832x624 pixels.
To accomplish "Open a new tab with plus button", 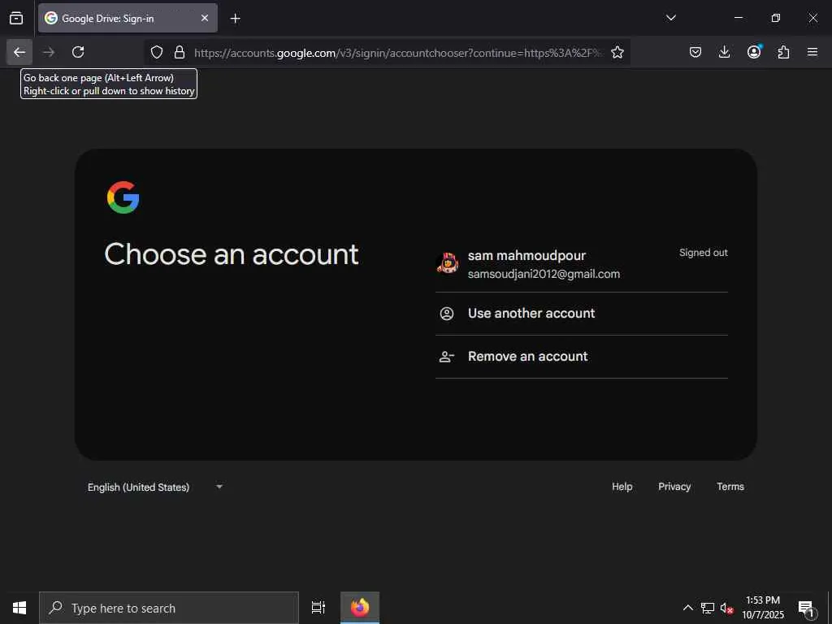I will 235,19.
